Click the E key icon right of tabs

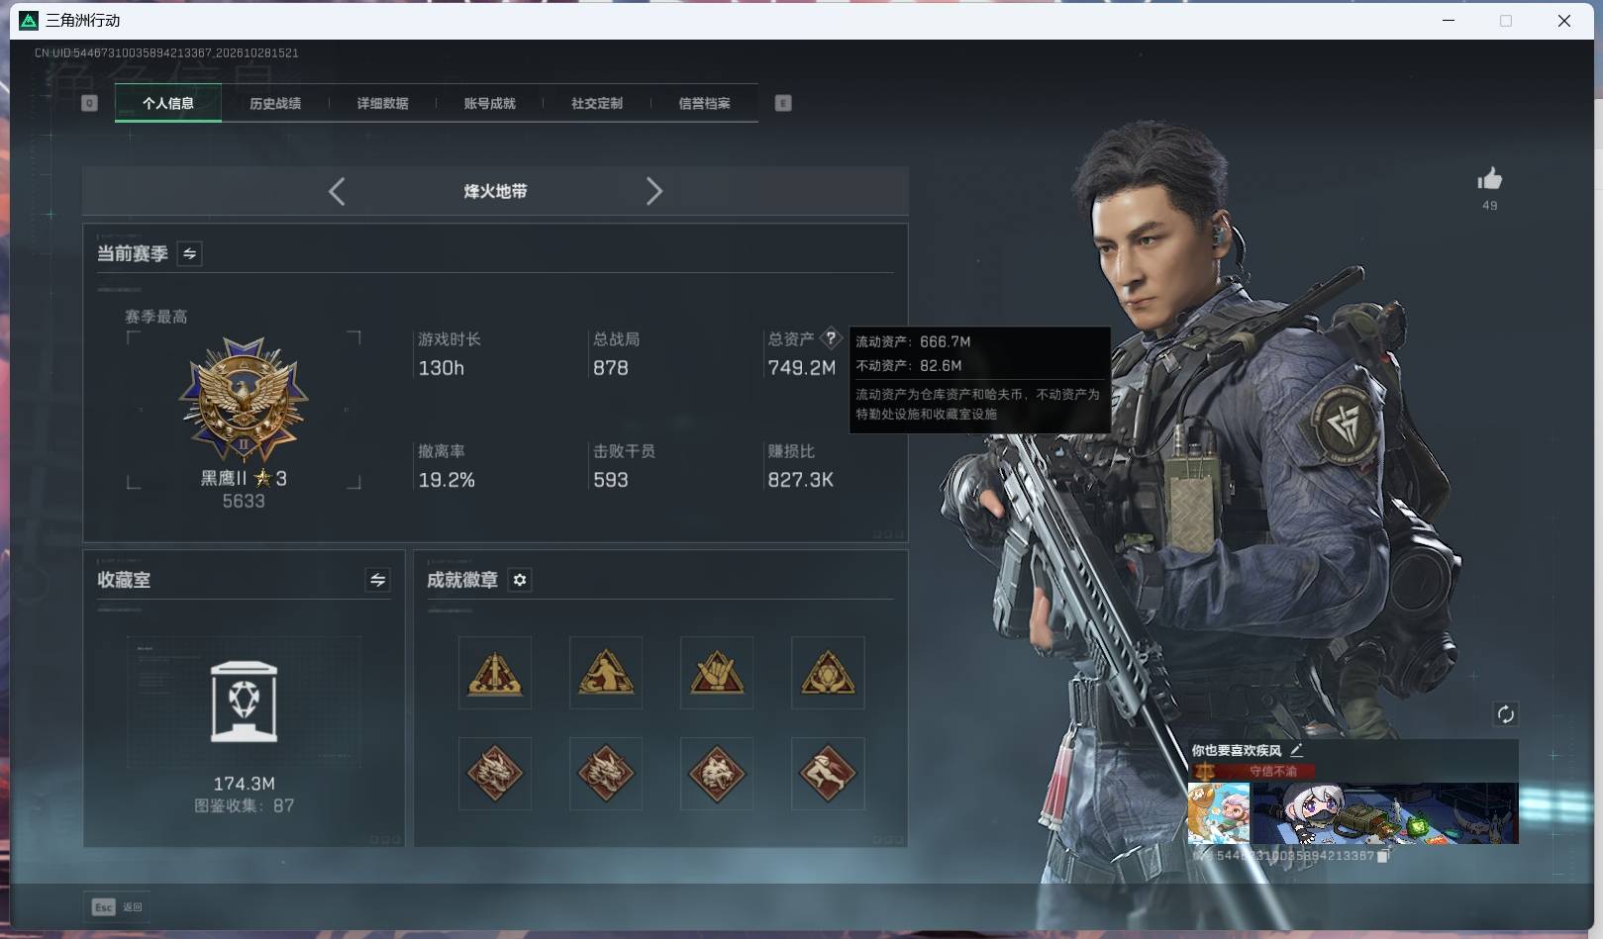(783, 103)
